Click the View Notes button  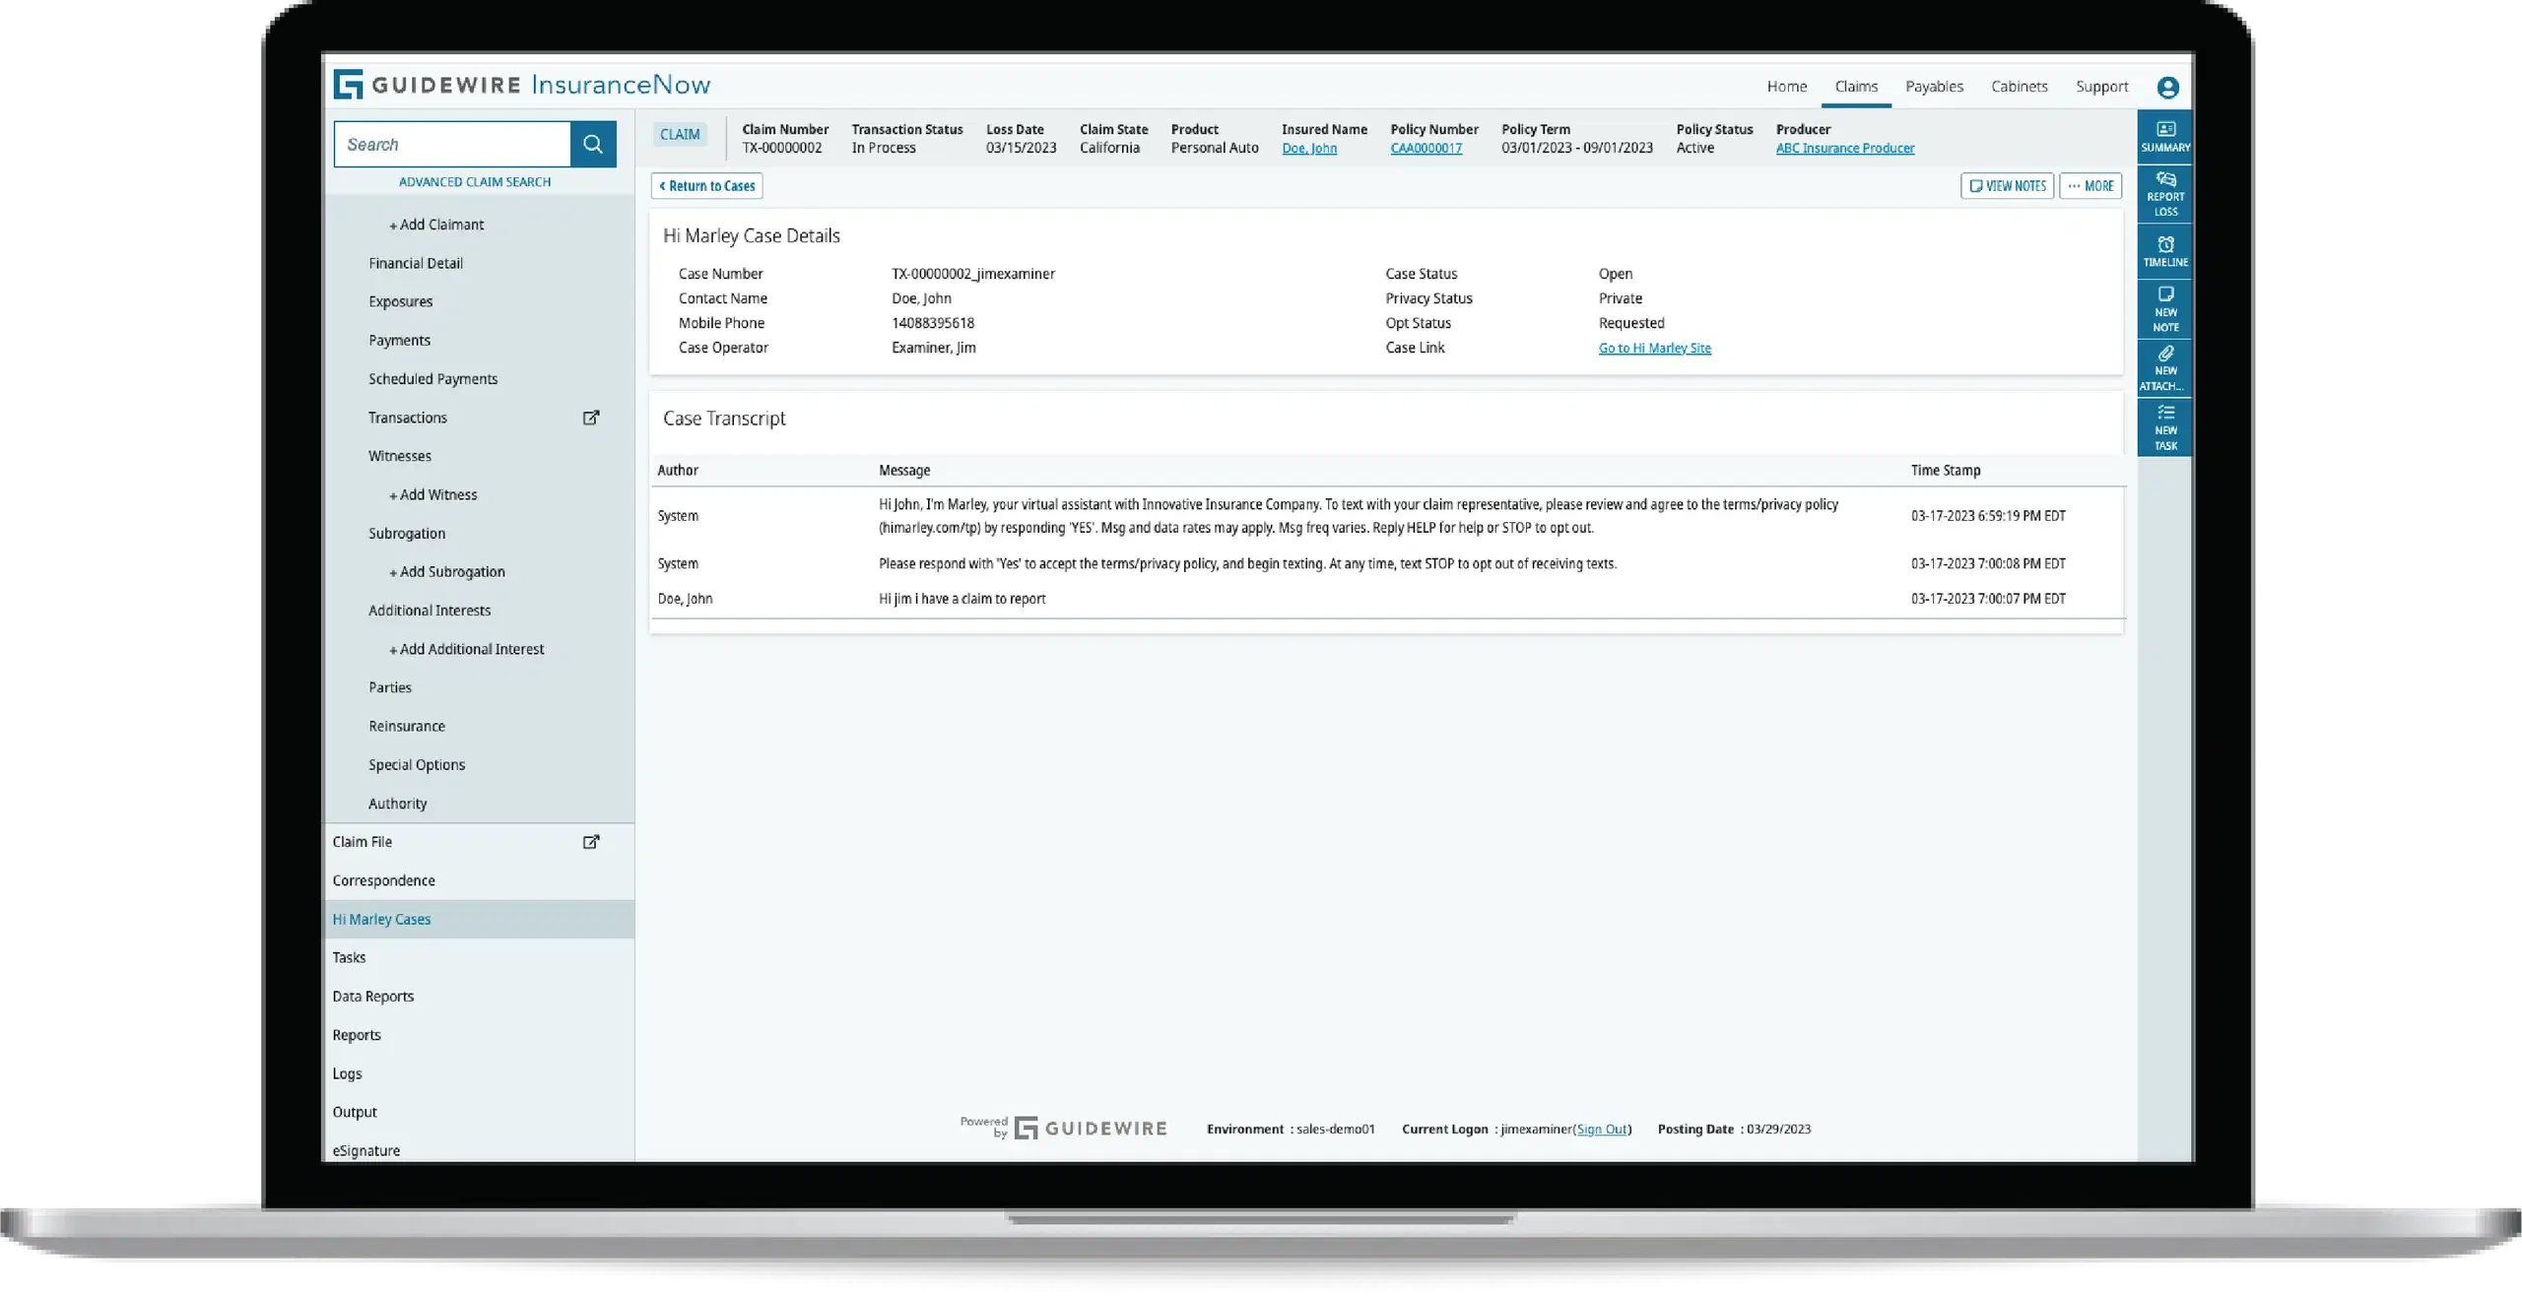(x=2007, y=185)
